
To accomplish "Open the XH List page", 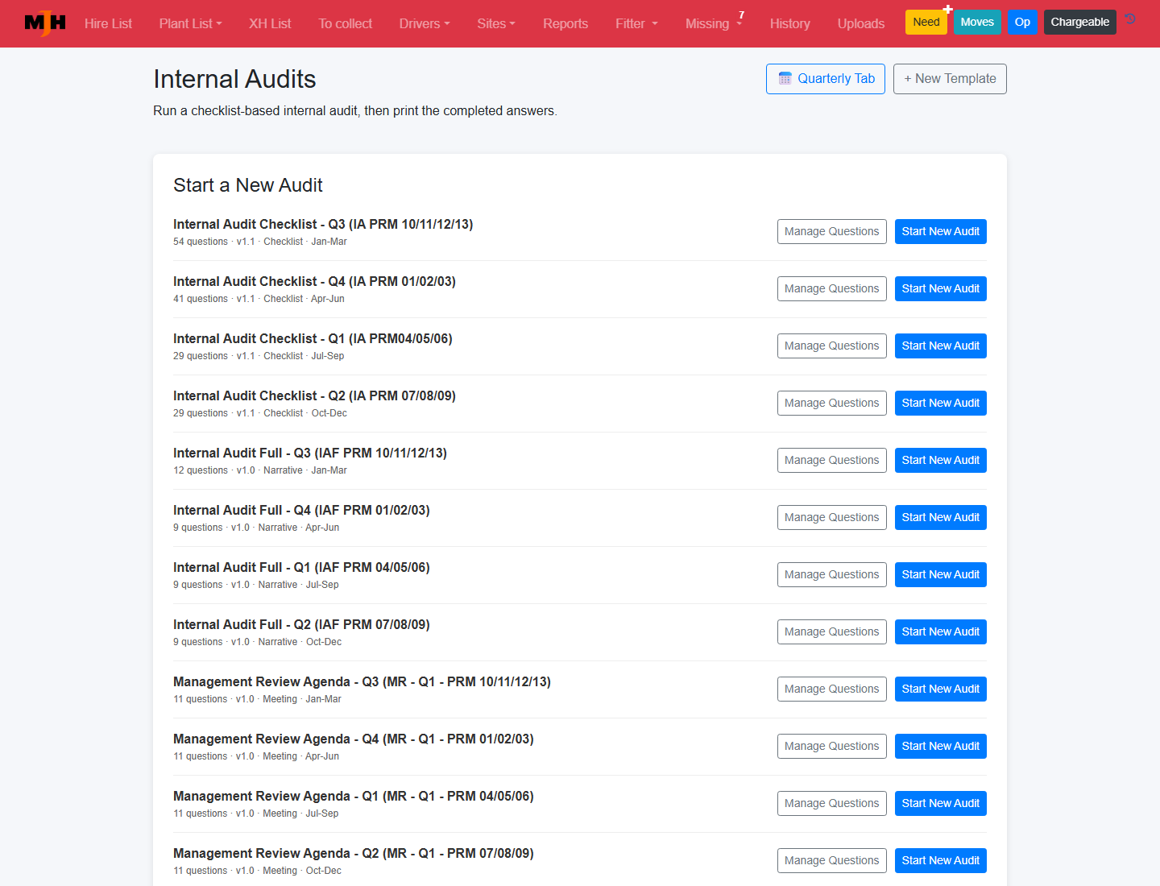I will (x=270, y=23).
